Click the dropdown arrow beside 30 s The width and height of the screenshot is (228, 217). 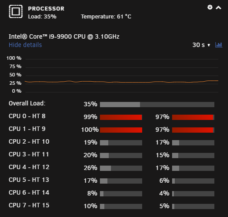(209, 45)
